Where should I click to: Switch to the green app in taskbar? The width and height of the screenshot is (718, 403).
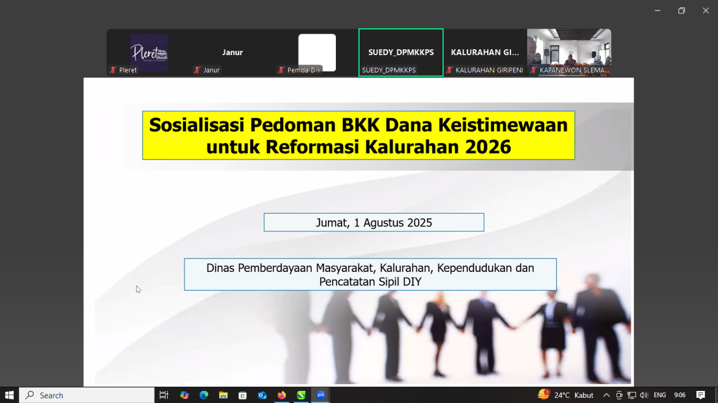tap(301, 395)
